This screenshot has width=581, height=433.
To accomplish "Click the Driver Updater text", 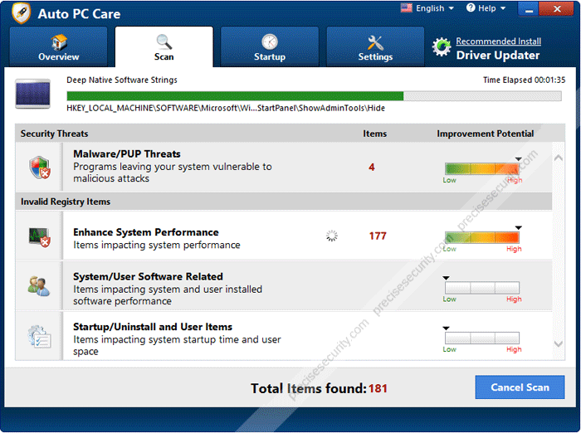I will [x=498, y=56].
